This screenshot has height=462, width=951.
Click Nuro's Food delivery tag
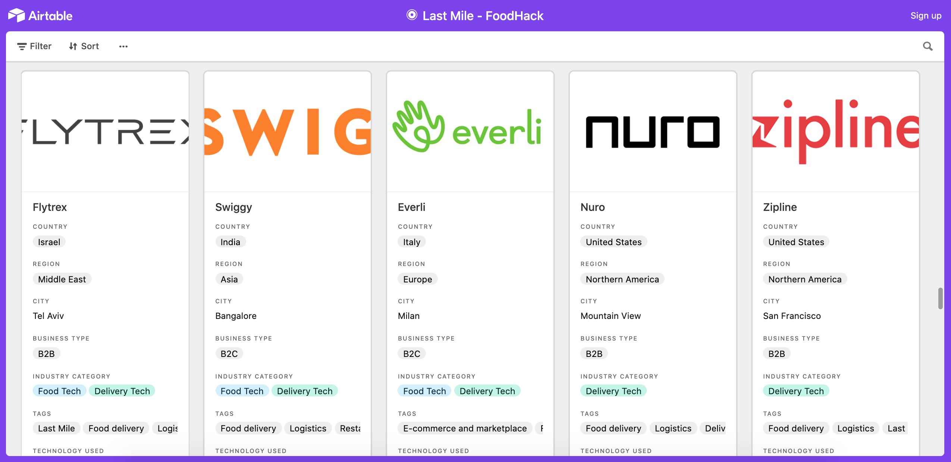click(613, 428)
